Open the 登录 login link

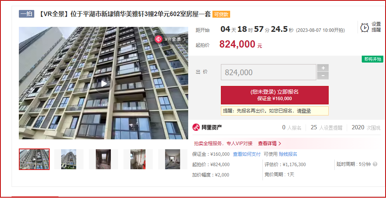[x=306, y=111]
